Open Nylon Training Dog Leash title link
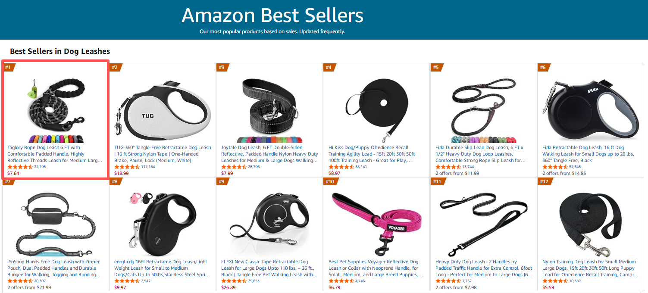The width and height of the screenshot is (648, 293). (x=590, y=268)
